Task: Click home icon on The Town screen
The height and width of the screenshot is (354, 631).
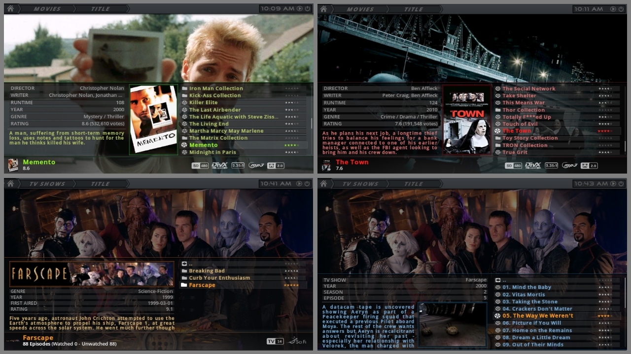Action: point(324,8)
